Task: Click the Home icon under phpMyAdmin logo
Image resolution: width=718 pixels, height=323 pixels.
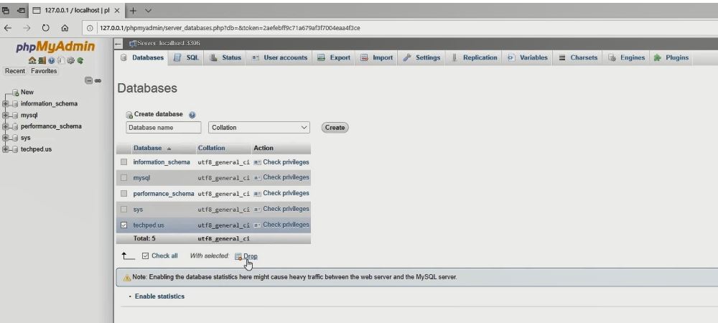Action: [32, 61]
